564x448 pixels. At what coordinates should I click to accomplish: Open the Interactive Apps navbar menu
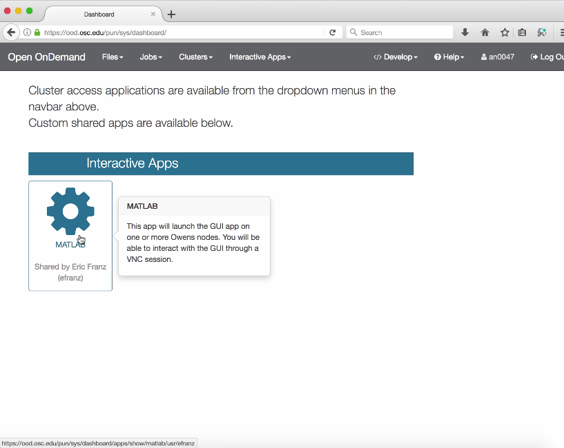[260, 57]
